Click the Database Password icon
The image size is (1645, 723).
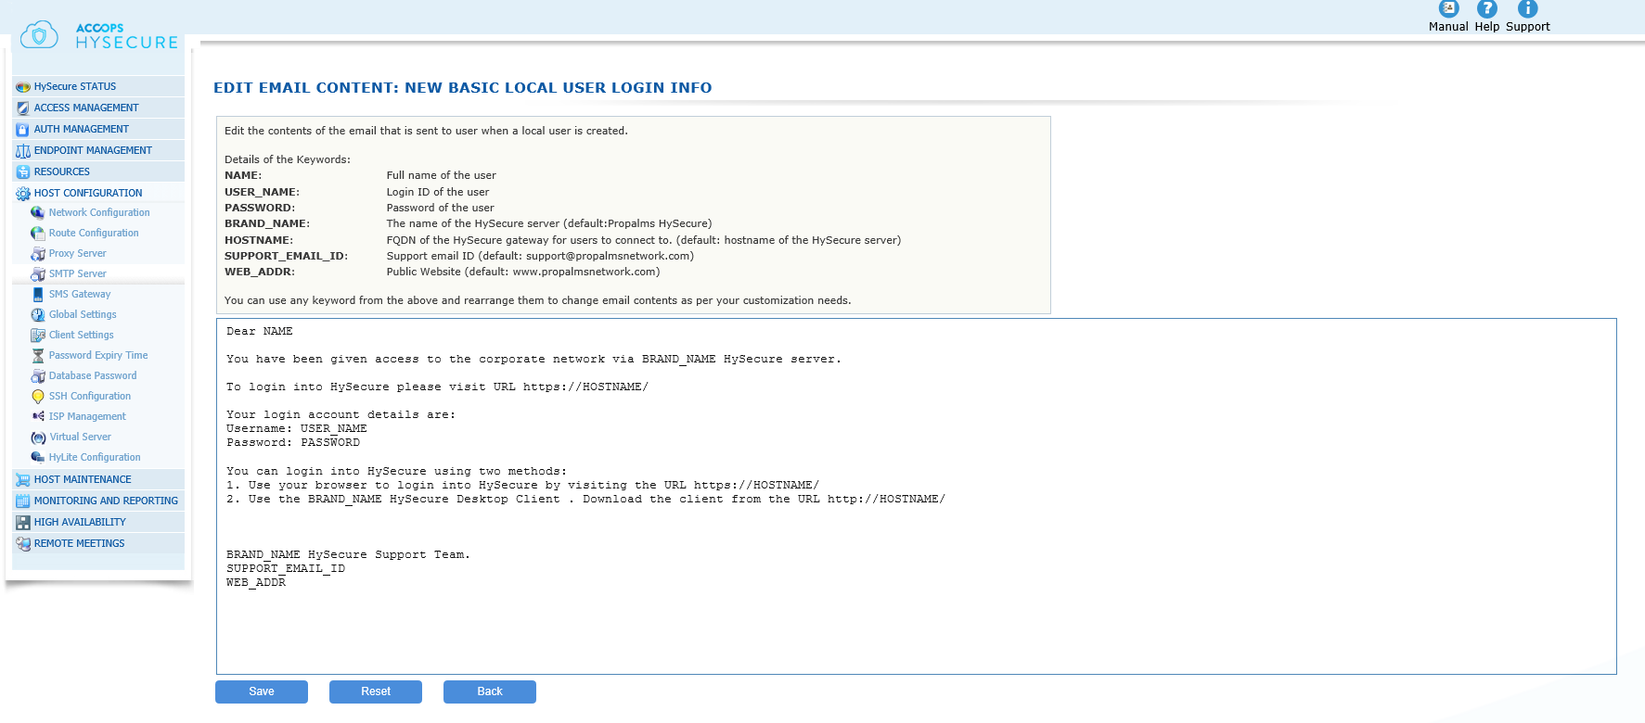(38, 376)
